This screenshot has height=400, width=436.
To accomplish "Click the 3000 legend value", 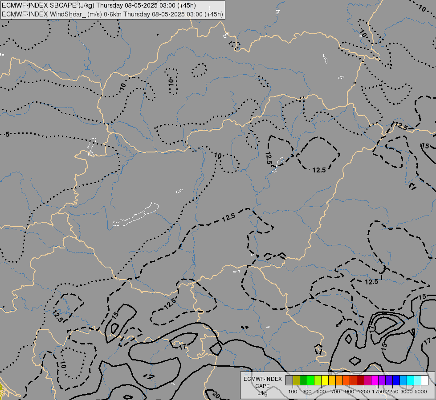I will pos(407,392).
